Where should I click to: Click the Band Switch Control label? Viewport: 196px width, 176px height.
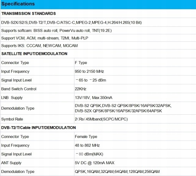pyautogui.click(x=19, y=89)
